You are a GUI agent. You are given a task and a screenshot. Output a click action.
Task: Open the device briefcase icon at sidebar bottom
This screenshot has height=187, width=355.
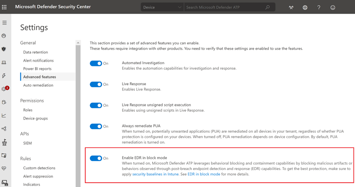5,183
